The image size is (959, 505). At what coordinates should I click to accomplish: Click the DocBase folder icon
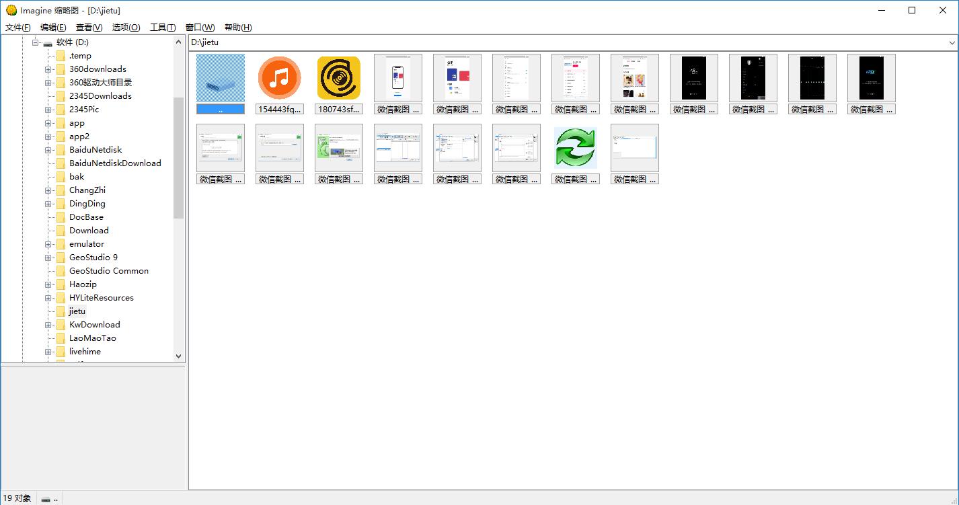tap(61, 217)
